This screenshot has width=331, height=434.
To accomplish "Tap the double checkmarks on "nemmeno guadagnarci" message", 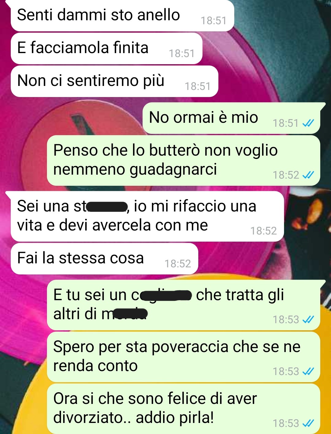I will pos(308,175).
